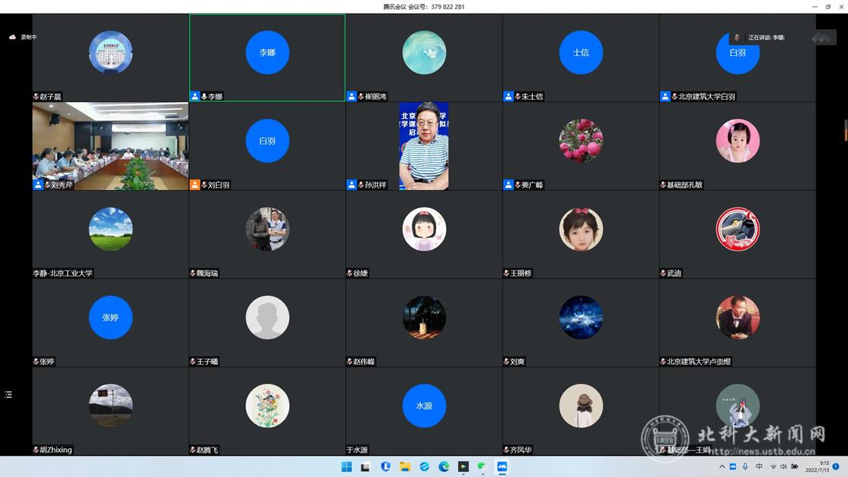The image size is (848, 477).
Task: Select 李静-北京工业大学's blue sky meadow avatar
Action: 111,229
